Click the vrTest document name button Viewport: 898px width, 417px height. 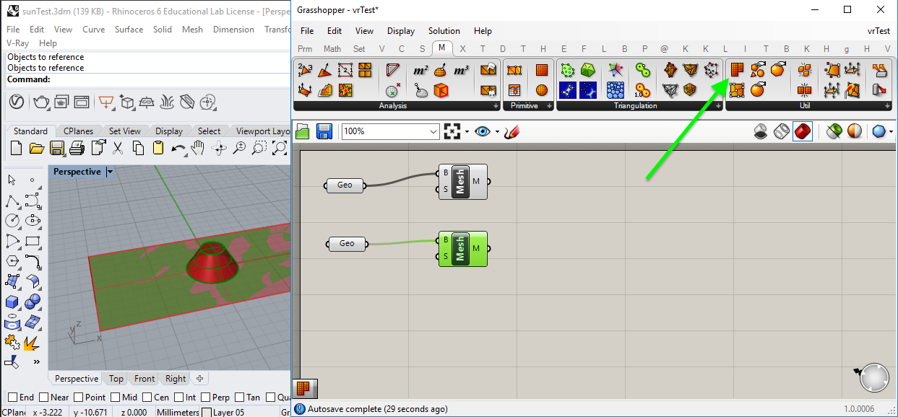[878, 31]
